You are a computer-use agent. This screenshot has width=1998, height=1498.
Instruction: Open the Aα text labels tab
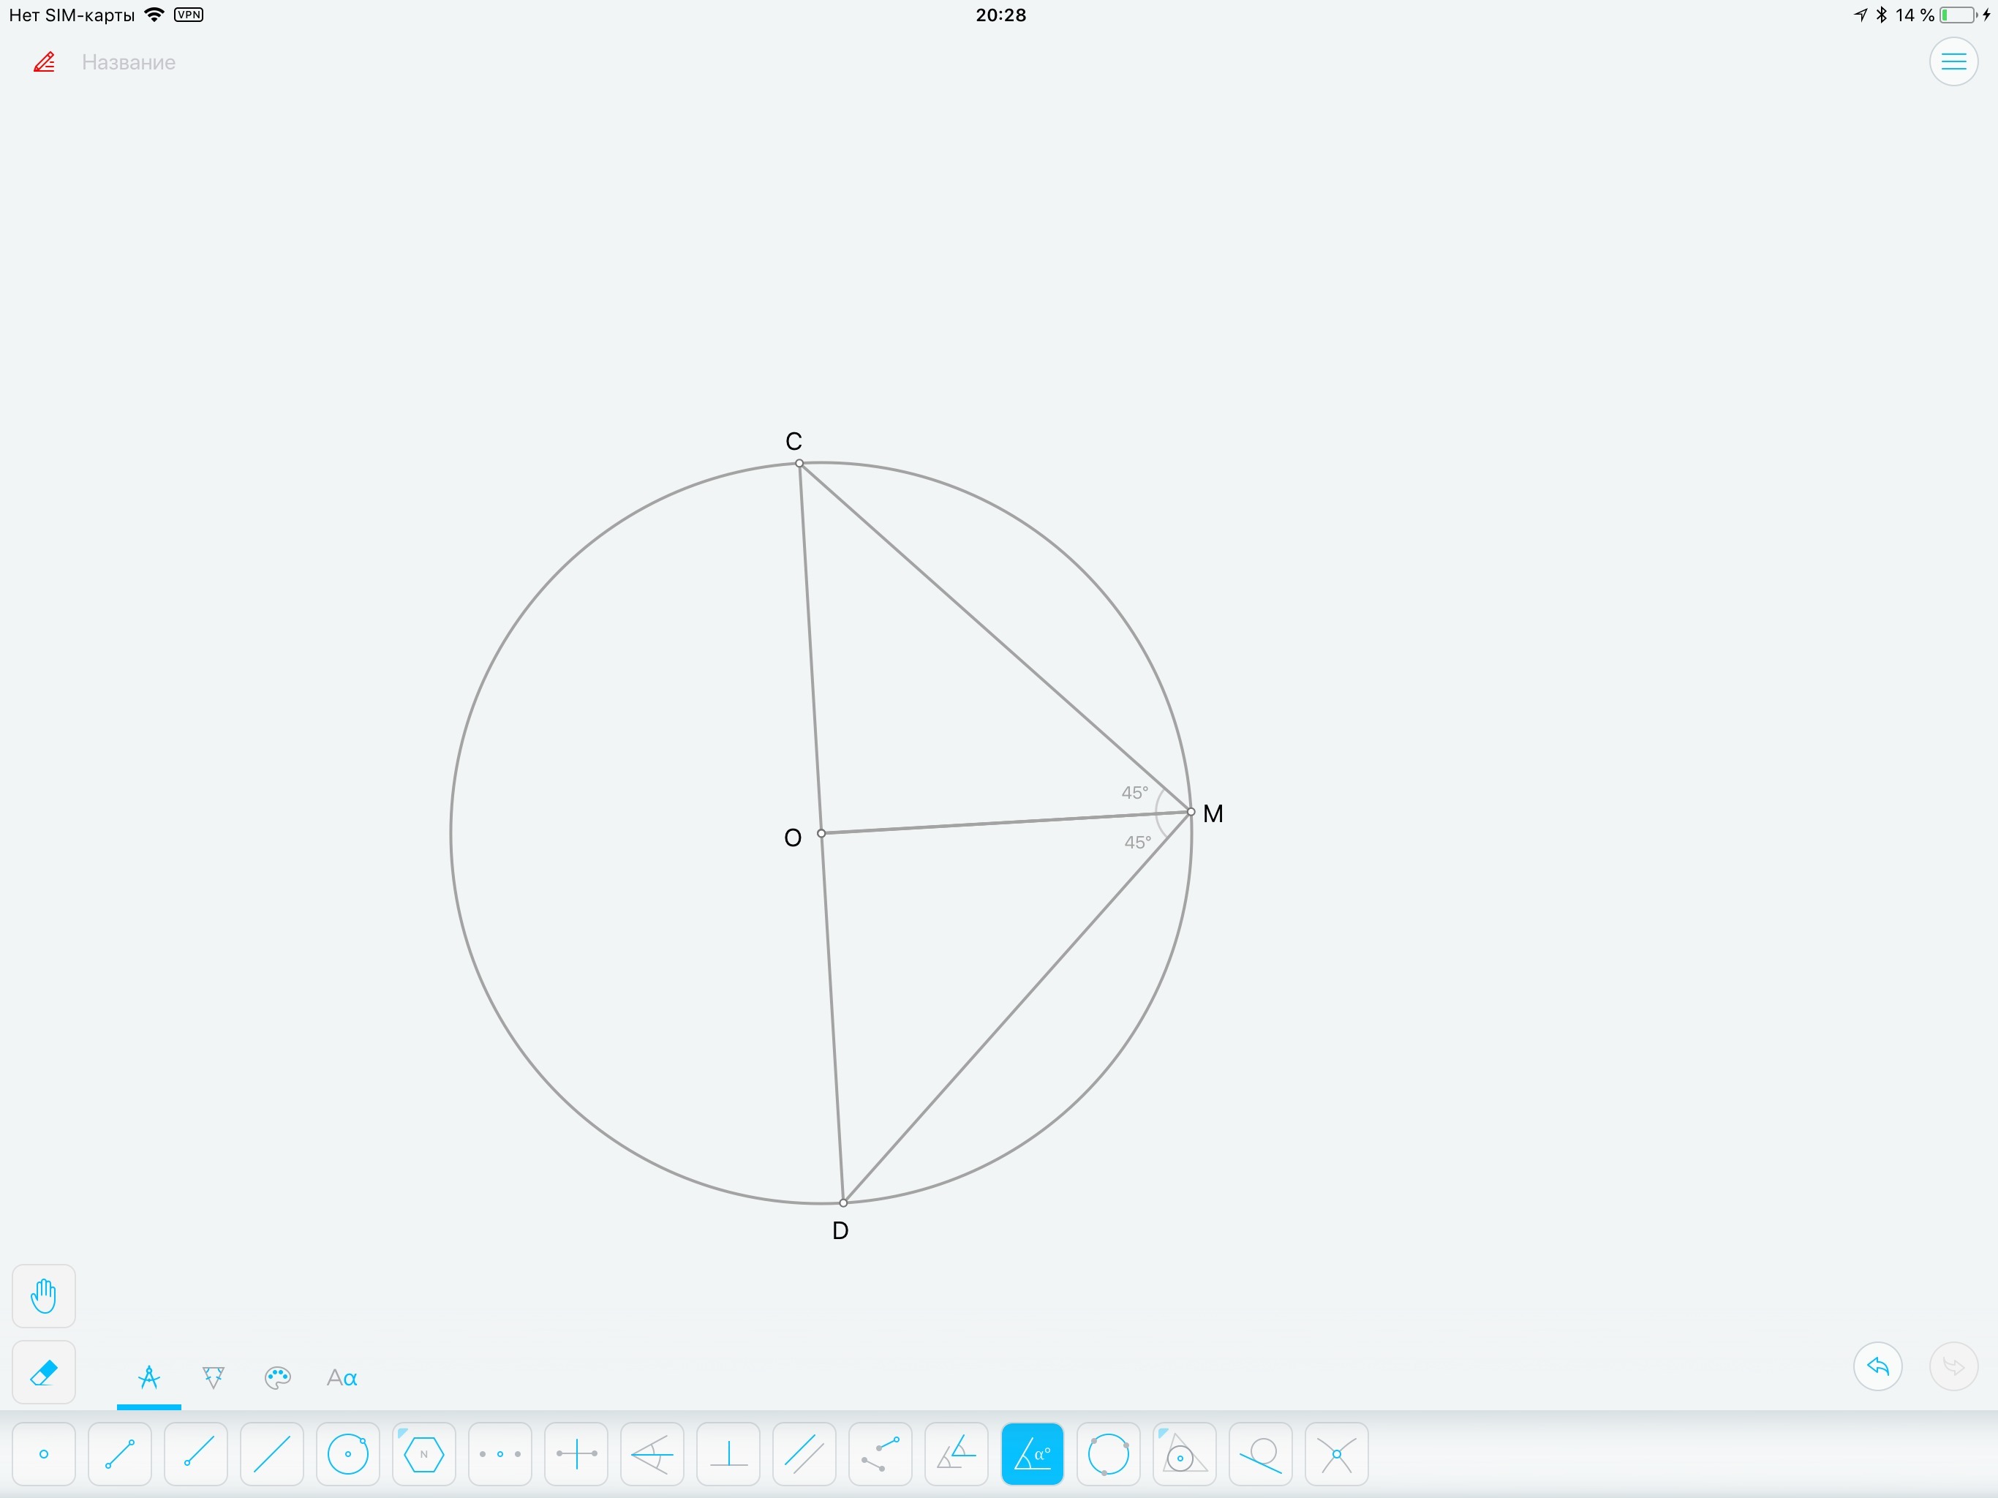[x=342, y=1378]
